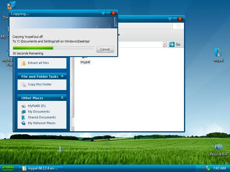Click the Shared Documents folder icon
Image resolution: width=230 pixels, height=172 pixels.
[x=23, y=118]
